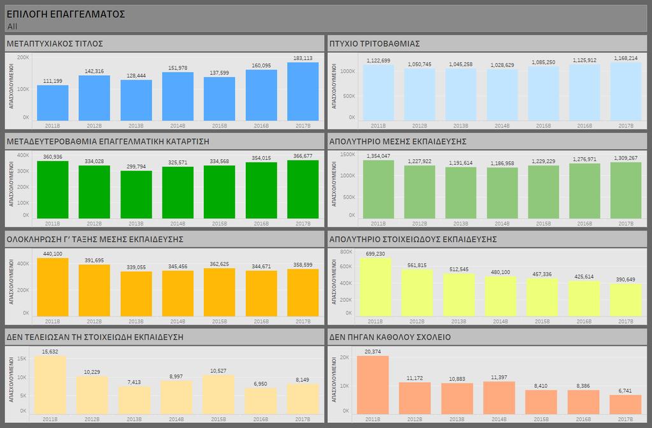Click the 128,444 value label

[x=136, y=76]
